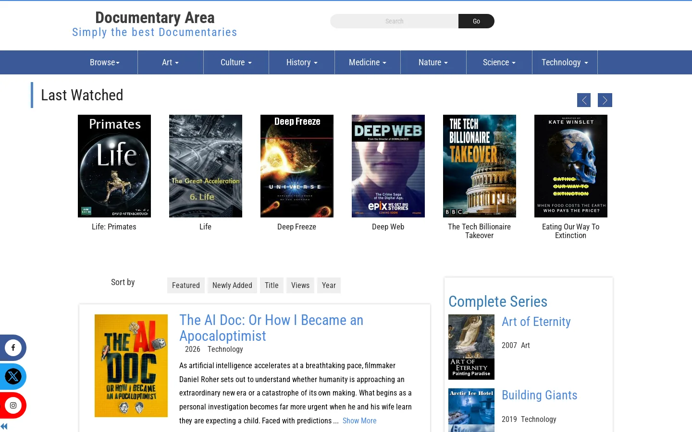The height and width of the screenshot is (432, 692).
Task: Open the X (Twitter) share icon
Action: [13, 376]
